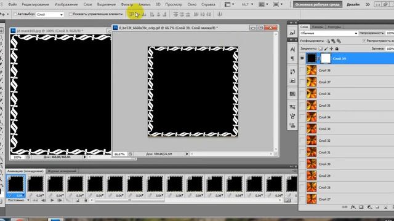Select Основная рабочая среда workspace

(x=318, y=4)
